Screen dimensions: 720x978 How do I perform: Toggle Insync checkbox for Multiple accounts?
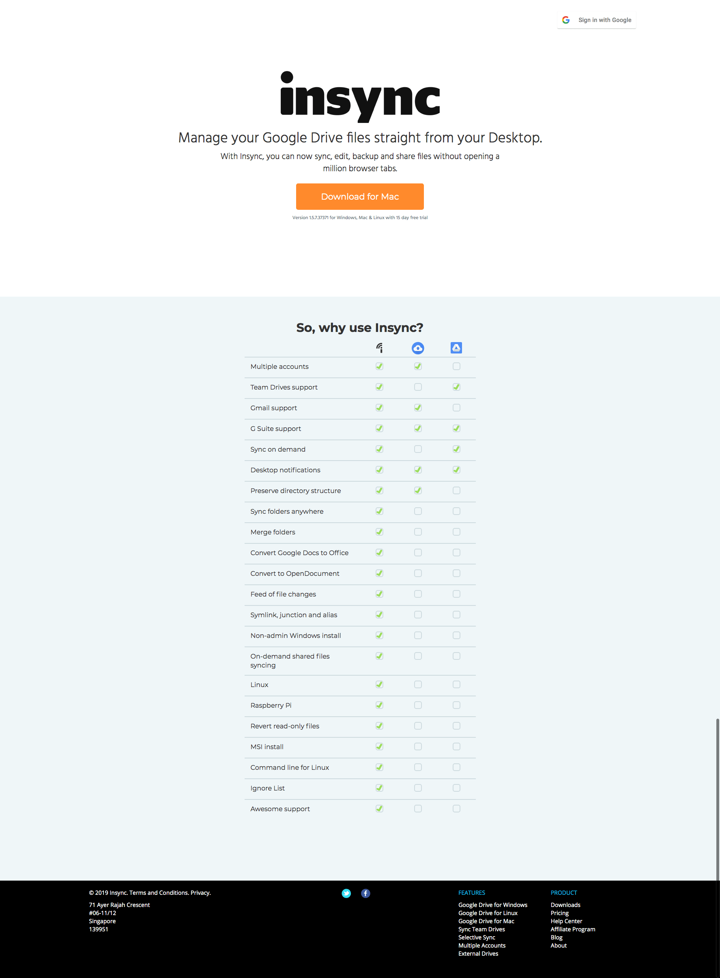[380, 366]
